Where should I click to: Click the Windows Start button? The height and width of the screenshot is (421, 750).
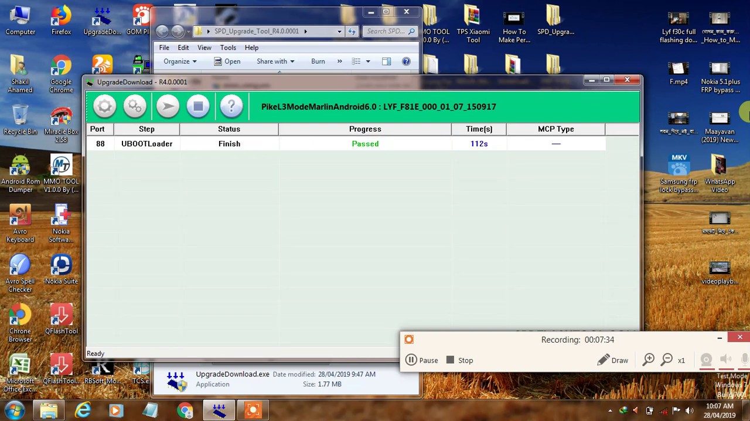coord(14,410)
